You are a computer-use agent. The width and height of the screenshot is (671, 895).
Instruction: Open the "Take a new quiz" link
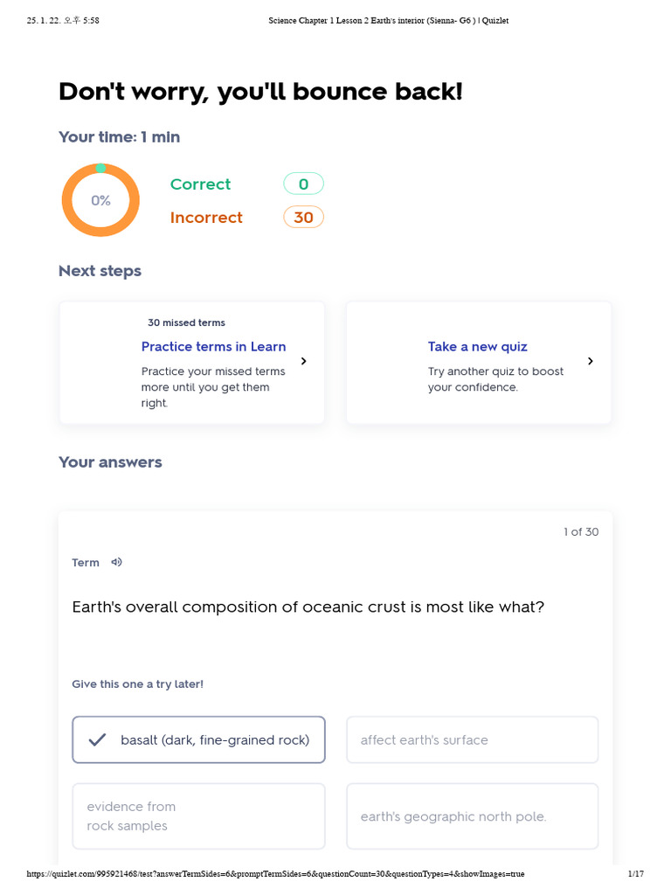pos(477,347)
